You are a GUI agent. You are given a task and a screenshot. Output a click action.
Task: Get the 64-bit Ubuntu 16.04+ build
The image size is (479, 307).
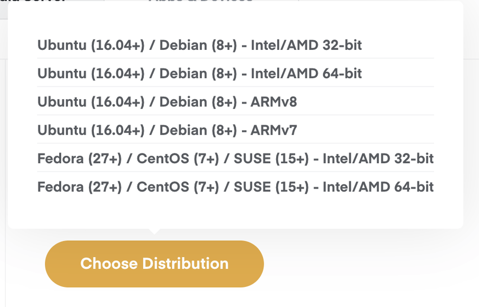coord(199,73)
